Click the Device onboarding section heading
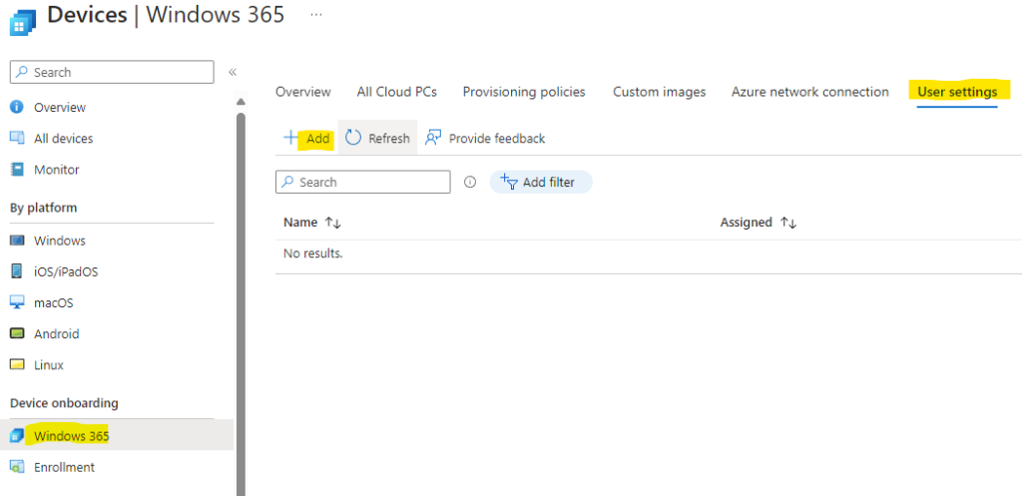Viewport: 1022px width, 496px height. tap(64, 403)
